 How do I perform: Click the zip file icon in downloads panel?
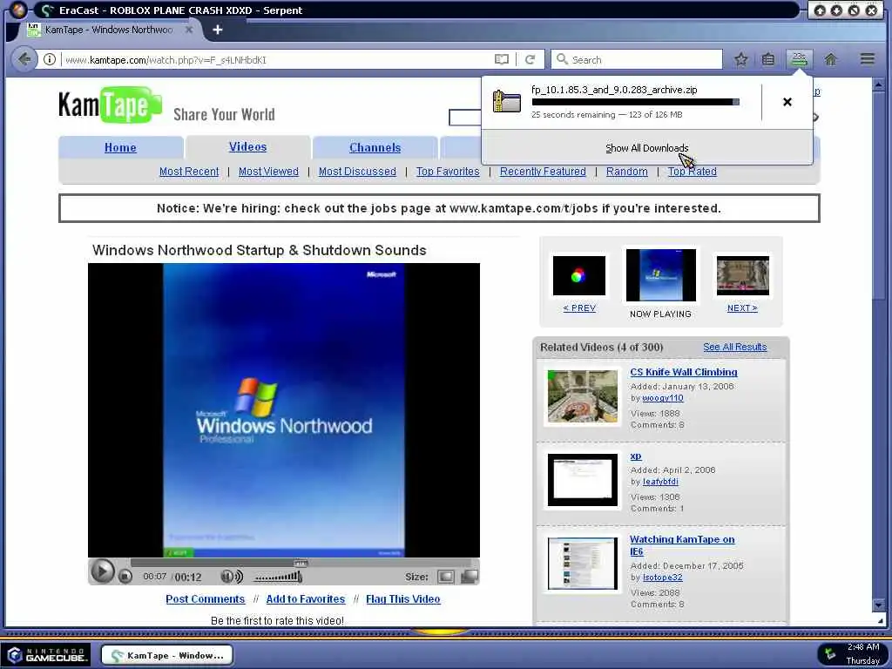pyautogui.click(x=506, y=101)
